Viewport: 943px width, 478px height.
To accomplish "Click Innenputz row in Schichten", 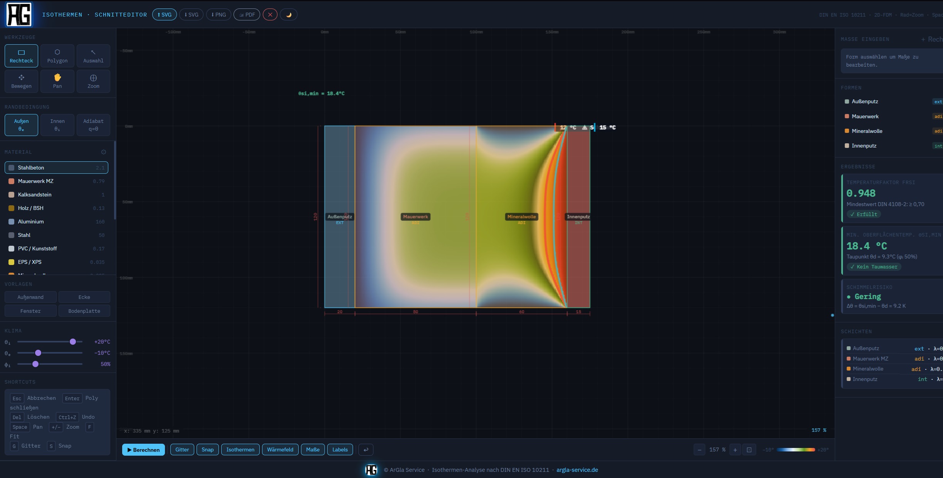I will [x=894, y=379].
